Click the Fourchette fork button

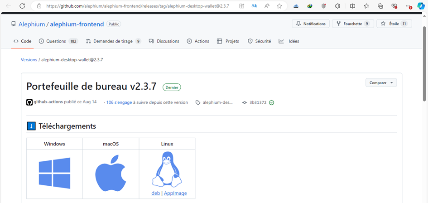(x=353, y=24)
